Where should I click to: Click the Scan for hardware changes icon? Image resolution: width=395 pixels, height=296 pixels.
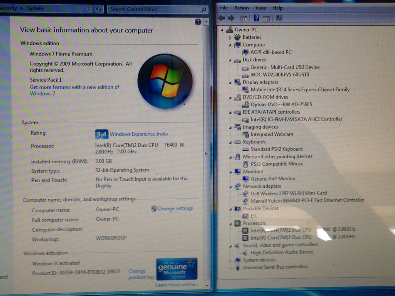coord(279,17)
